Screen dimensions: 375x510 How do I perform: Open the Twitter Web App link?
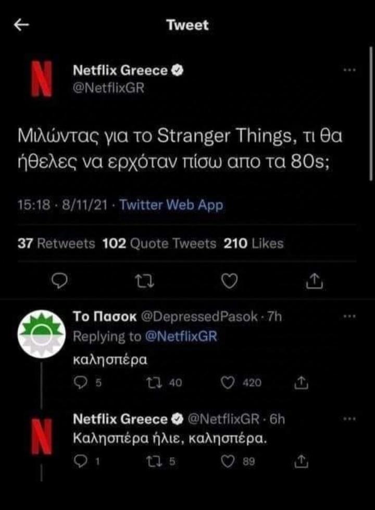[x=171, y=205]
